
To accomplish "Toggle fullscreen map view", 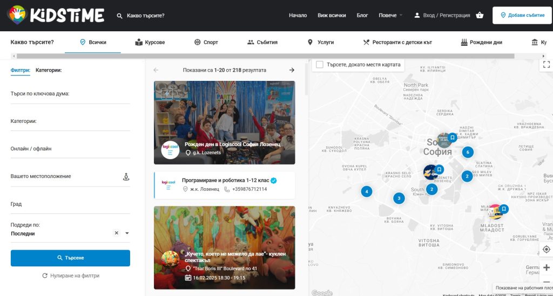I will click(546, 64).
